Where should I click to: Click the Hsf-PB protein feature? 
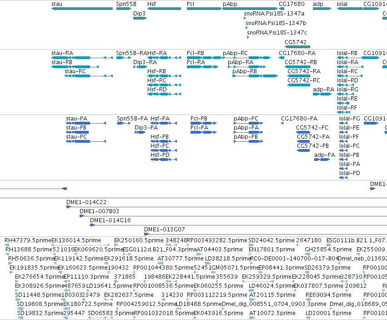coord(164,141)
